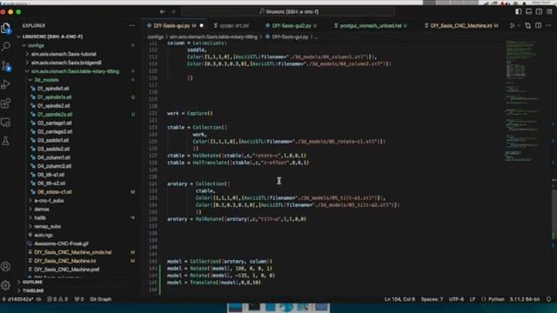Viewport: 557px width, 313px height.
Task: Switch to the DIY_5axis_CNC_Machine.ini tab
Action: (461, 25)
